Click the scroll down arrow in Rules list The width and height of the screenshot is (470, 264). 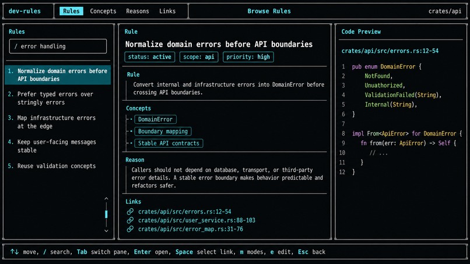[x=106, y=231]
